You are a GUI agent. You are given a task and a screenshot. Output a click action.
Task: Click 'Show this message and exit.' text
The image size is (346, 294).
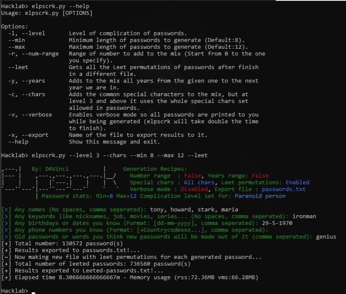coord(114,142)
